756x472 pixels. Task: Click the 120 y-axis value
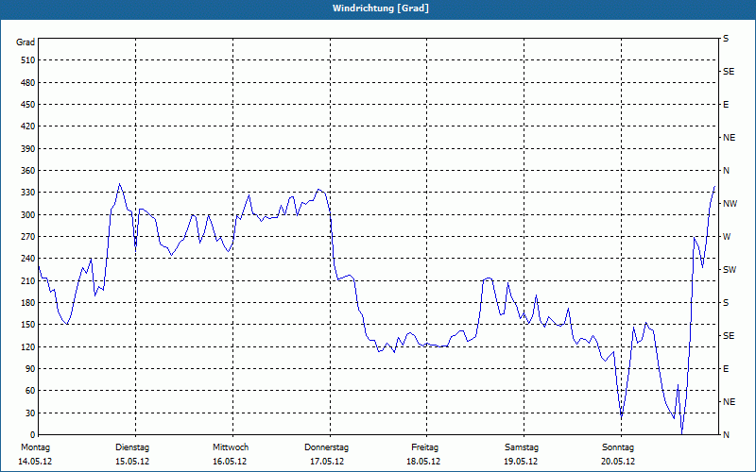tap(27, 346)
